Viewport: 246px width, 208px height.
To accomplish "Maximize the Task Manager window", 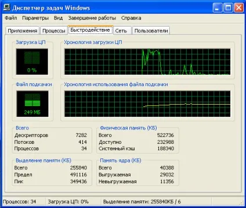I will [x=228, y=8].
